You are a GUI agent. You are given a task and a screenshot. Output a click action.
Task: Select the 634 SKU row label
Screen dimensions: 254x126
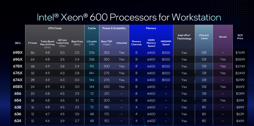(x=18, y=121)
